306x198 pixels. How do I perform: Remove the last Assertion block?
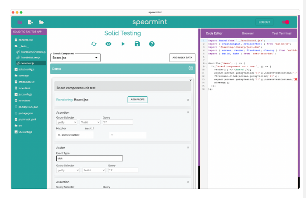point(188,182)
